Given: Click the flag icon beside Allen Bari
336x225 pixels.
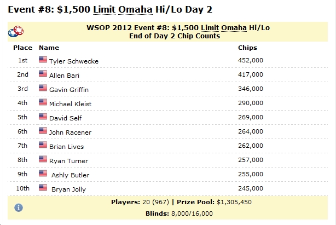Looking at the screenshot, I should (43, 73).
